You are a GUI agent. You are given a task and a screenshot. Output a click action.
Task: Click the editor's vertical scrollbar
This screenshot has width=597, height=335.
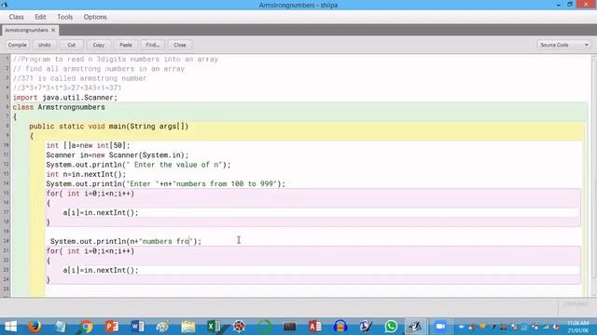(593, 175)
